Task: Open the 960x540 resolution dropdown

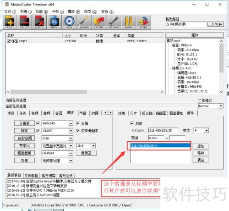Action: (71, 123)
